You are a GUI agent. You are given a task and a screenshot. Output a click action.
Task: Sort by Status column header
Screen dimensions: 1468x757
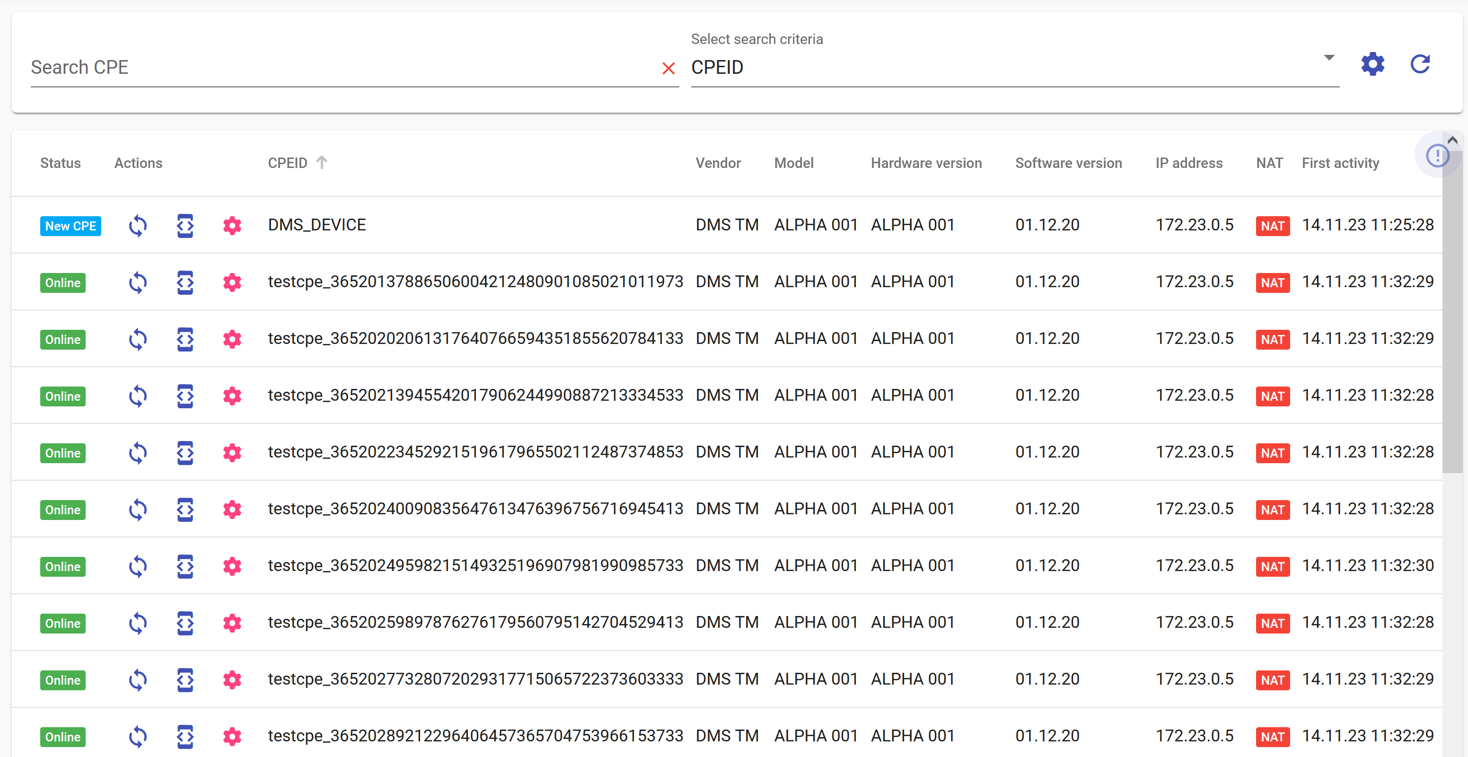(x=61, y=163)
